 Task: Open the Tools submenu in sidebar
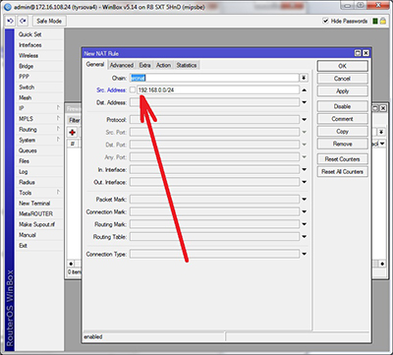tap(39, 193)
